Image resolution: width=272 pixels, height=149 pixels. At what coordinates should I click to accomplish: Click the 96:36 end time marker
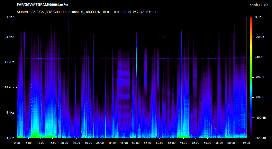pos(247,142)
